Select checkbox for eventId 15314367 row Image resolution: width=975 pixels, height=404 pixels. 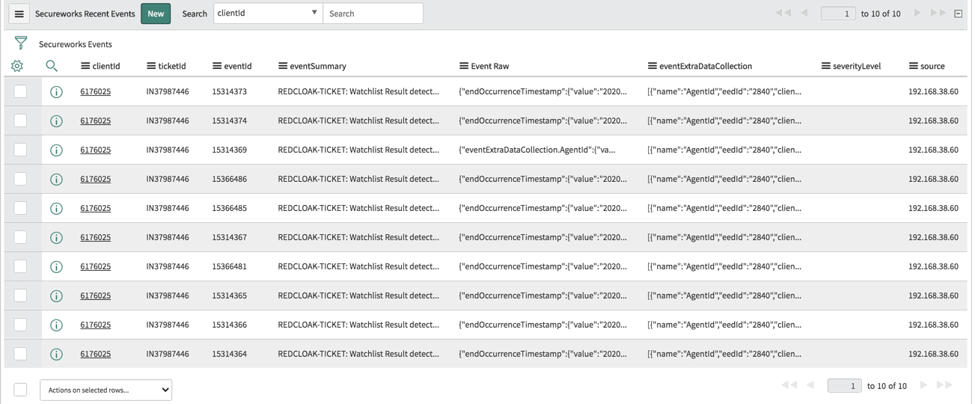point(20,237)
